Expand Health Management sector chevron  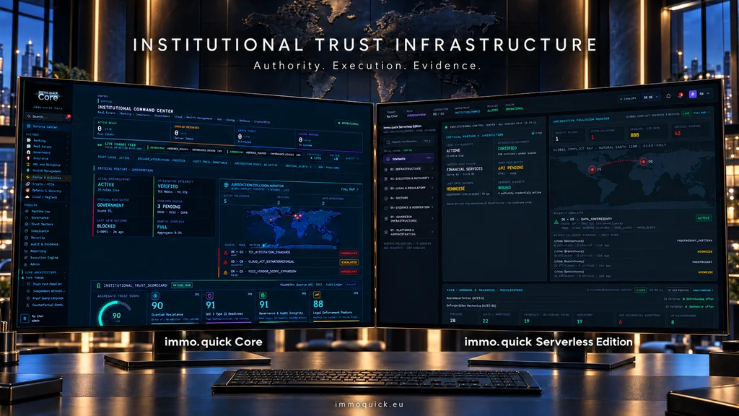[x=67, y=171]
